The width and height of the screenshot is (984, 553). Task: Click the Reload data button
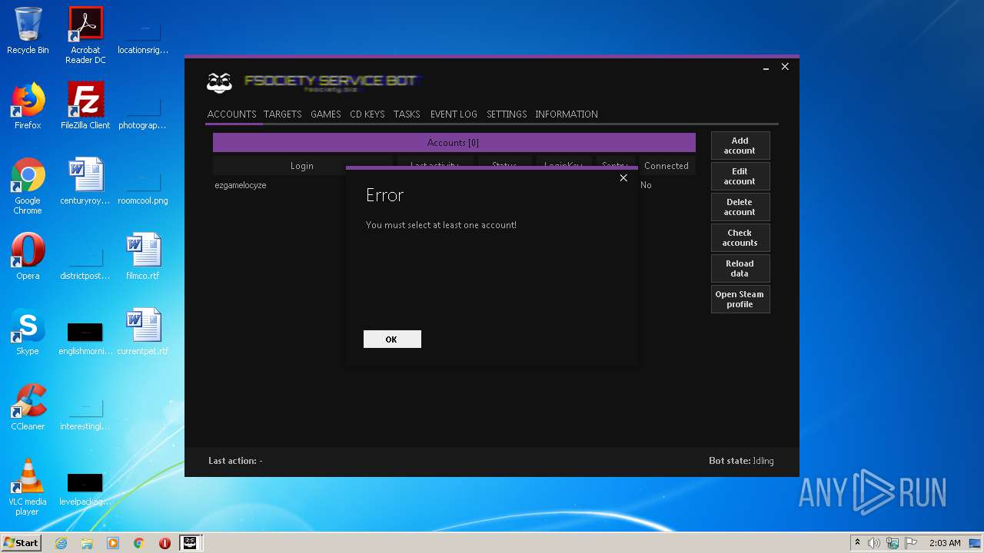coord(740,269)
